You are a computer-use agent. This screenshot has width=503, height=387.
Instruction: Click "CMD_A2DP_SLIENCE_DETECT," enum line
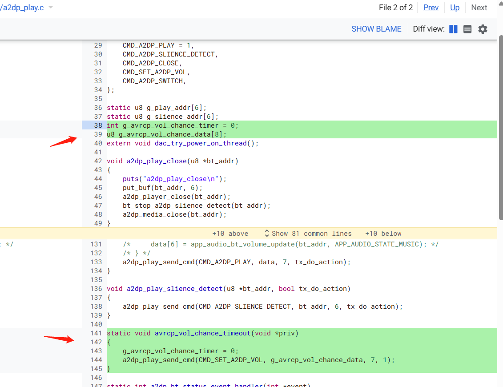coord(170,55)
